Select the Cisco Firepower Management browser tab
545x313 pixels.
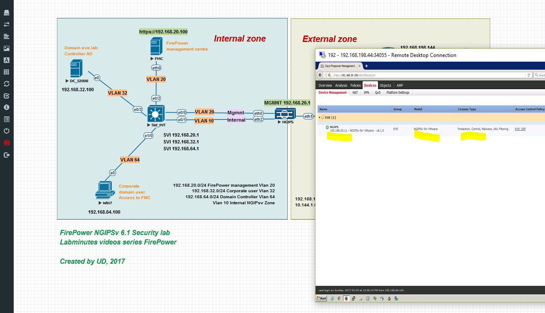click(340, 66)
